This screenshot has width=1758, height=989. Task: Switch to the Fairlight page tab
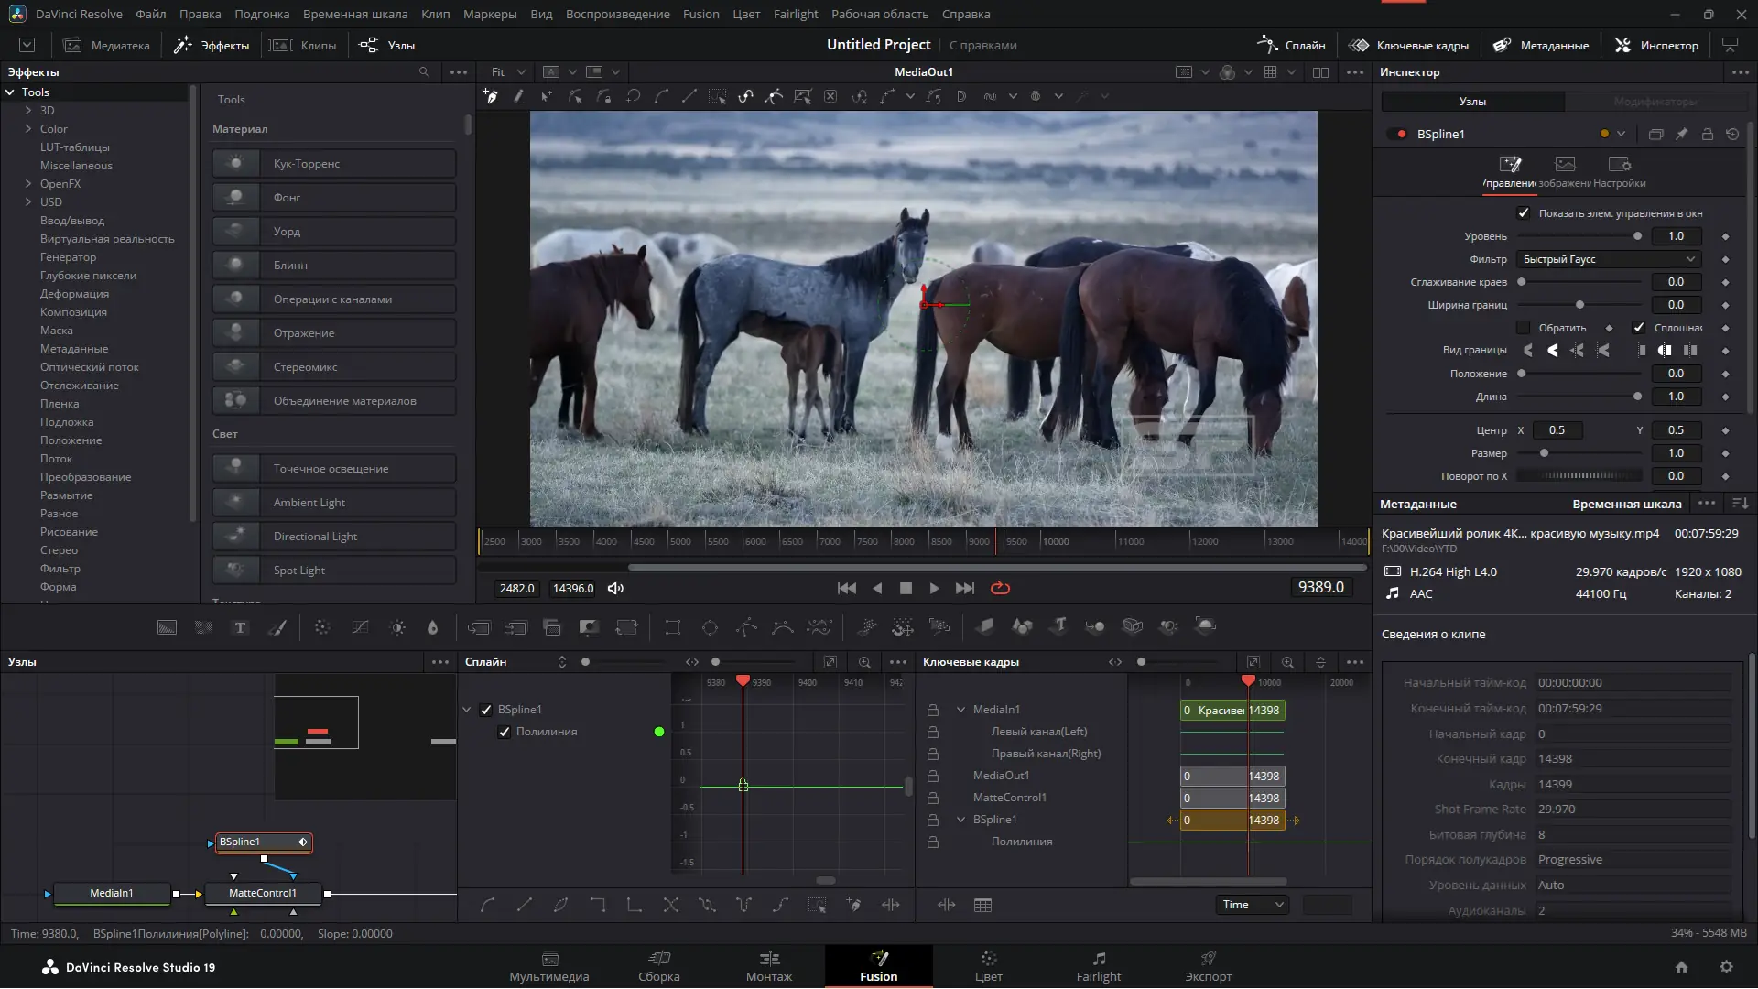pos(1098,966)
